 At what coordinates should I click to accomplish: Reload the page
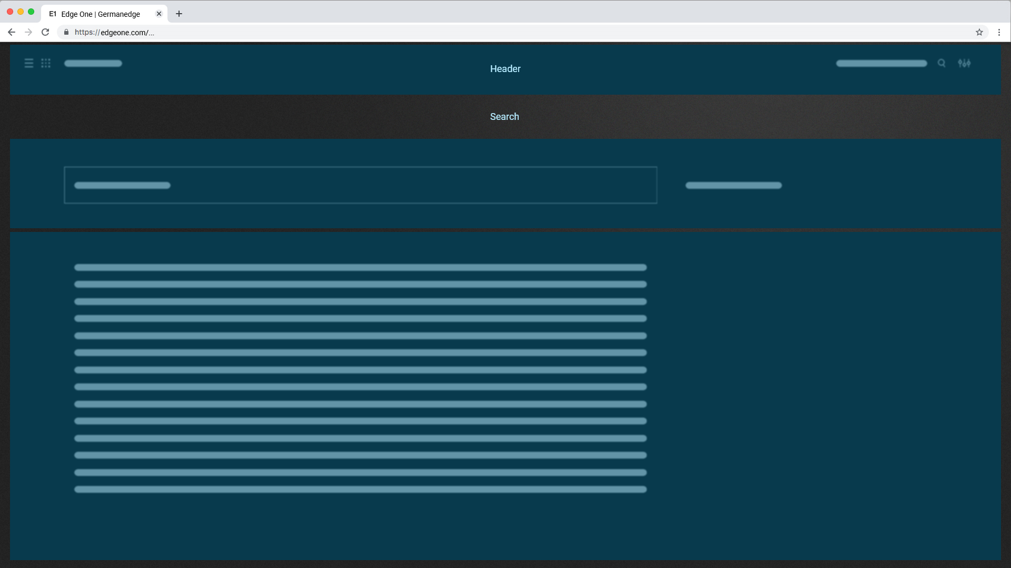pyautogui.click(x=45, y=32)
